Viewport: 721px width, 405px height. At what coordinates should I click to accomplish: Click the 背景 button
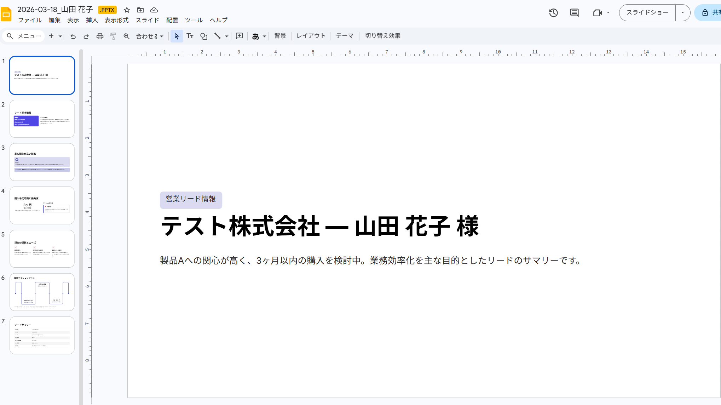[280, 36]
